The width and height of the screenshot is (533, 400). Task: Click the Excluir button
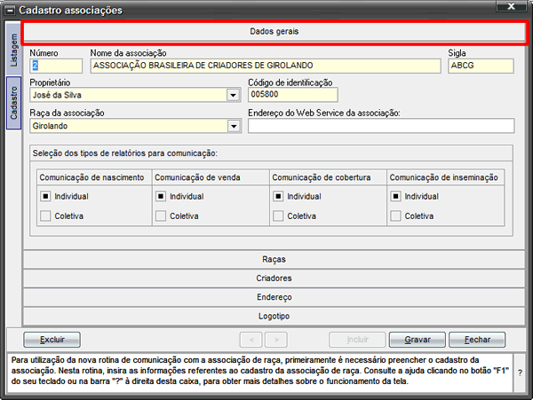(x=52, y=340)
